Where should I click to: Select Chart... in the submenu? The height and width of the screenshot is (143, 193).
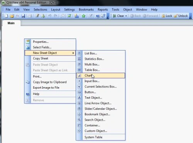[101, 76]
